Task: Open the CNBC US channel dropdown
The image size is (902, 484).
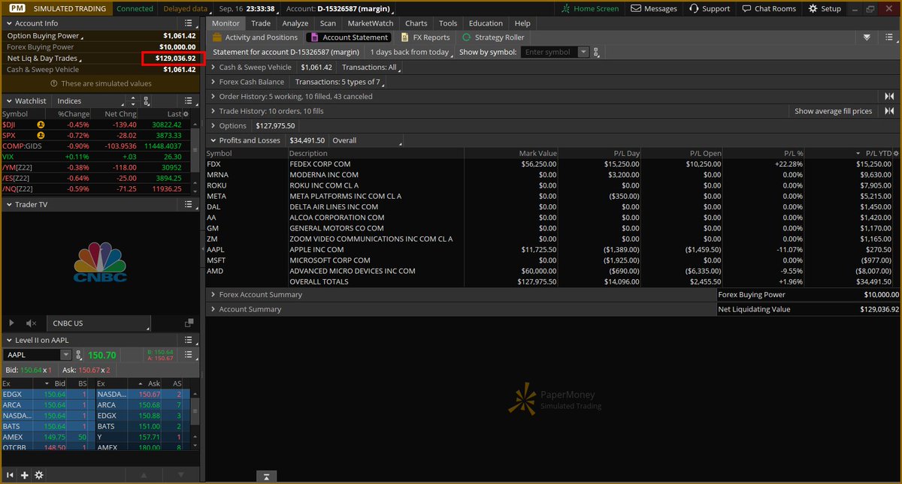Action: pos(98,323)
